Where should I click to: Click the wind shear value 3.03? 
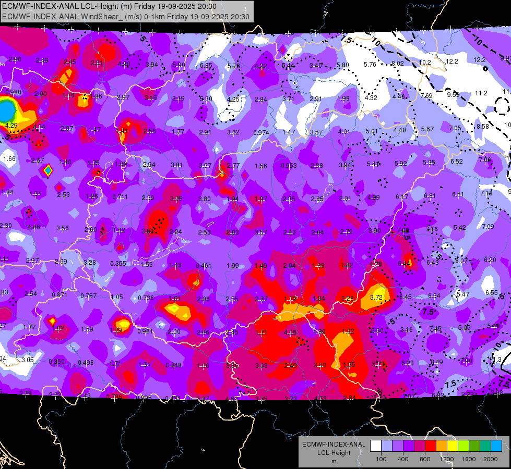tap(262, 366)
